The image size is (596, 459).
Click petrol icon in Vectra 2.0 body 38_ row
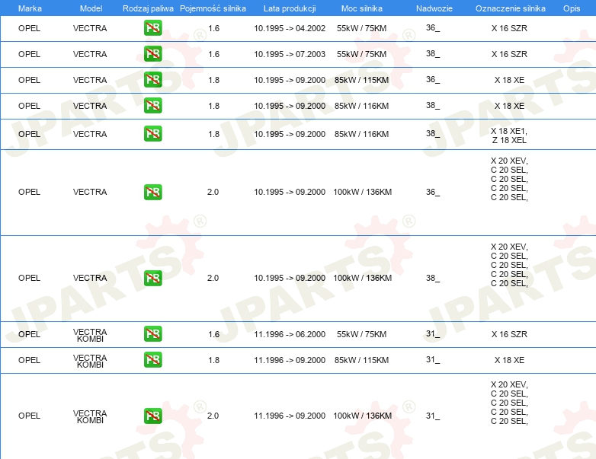(x=152, y=278)
